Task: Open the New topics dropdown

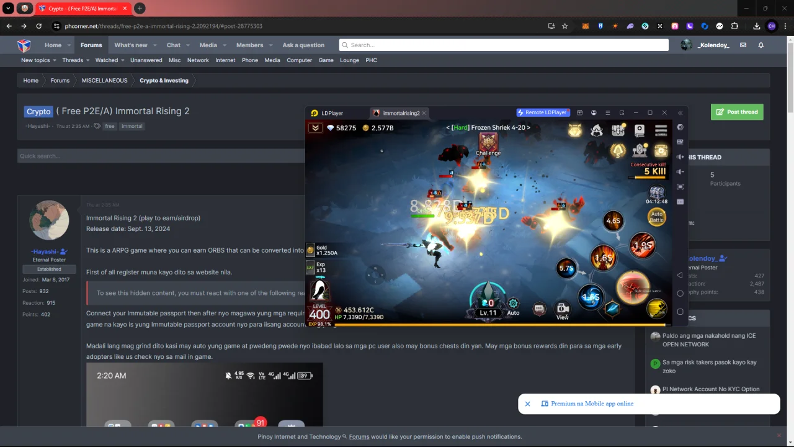Action: coord(38,60)
